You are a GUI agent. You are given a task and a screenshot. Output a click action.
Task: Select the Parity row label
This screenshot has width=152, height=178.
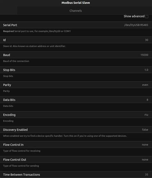coord(7,85)
